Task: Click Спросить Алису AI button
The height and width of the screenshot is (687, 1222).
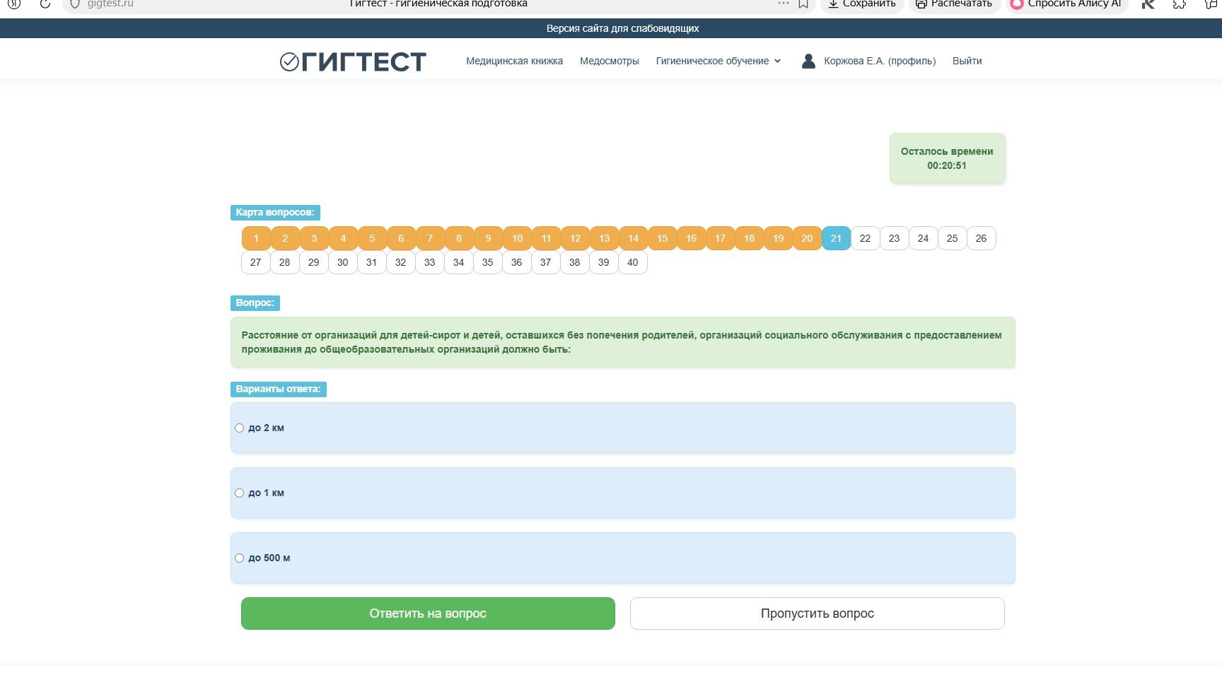Action: [1066, 4]
